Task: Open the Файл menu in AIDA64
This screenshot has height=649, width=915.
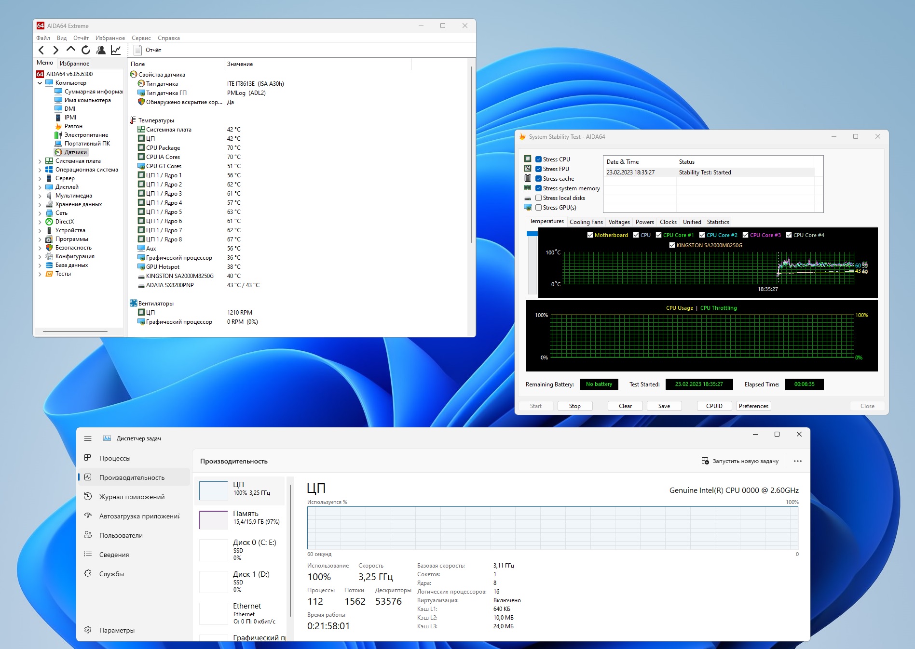Action: [x=43, y=38]
